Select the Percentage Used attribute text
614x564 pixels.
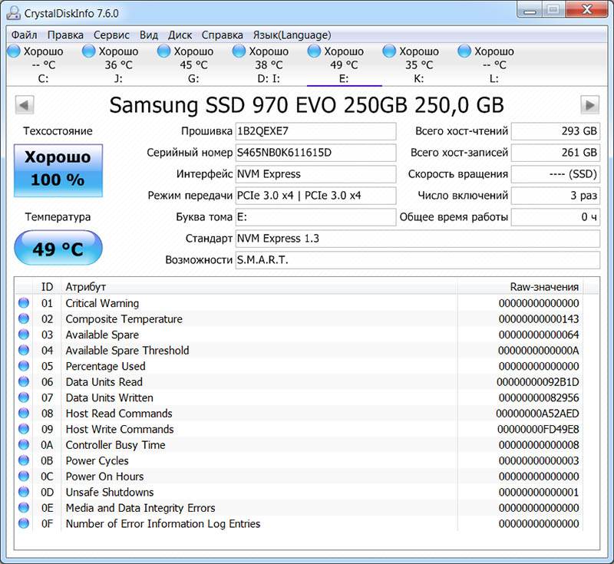(x=105, y=366)
